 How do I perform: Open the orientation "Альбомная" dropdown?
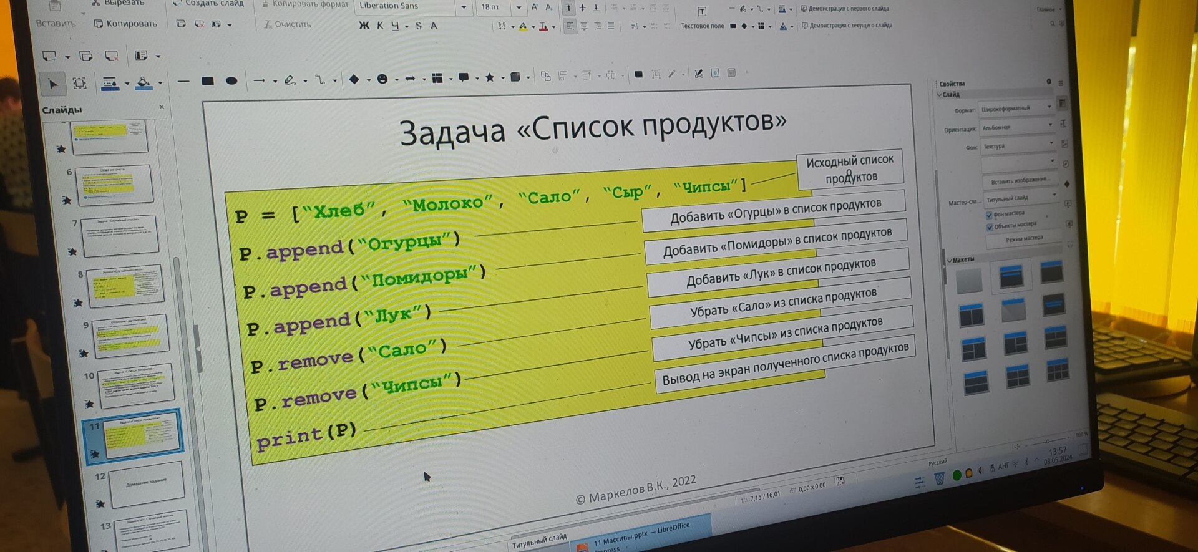tap(1050, 125)
